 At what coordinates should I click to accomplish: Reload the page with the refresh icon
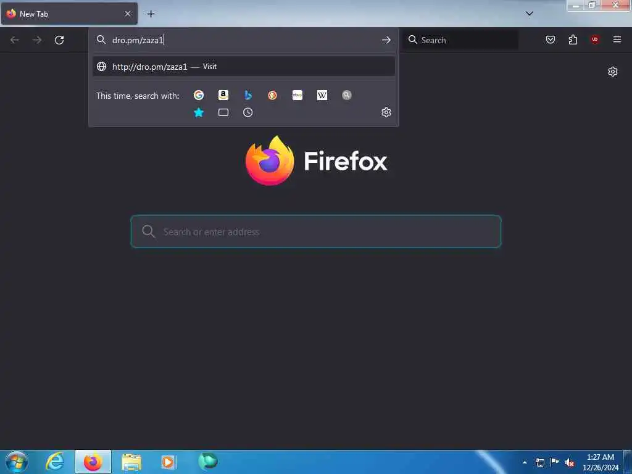point(59,40)
